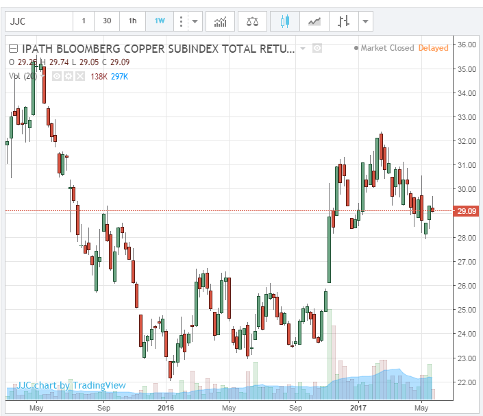Remove the volume indicator with X
The image size is (483, 416).
click(x=80, y=76)
